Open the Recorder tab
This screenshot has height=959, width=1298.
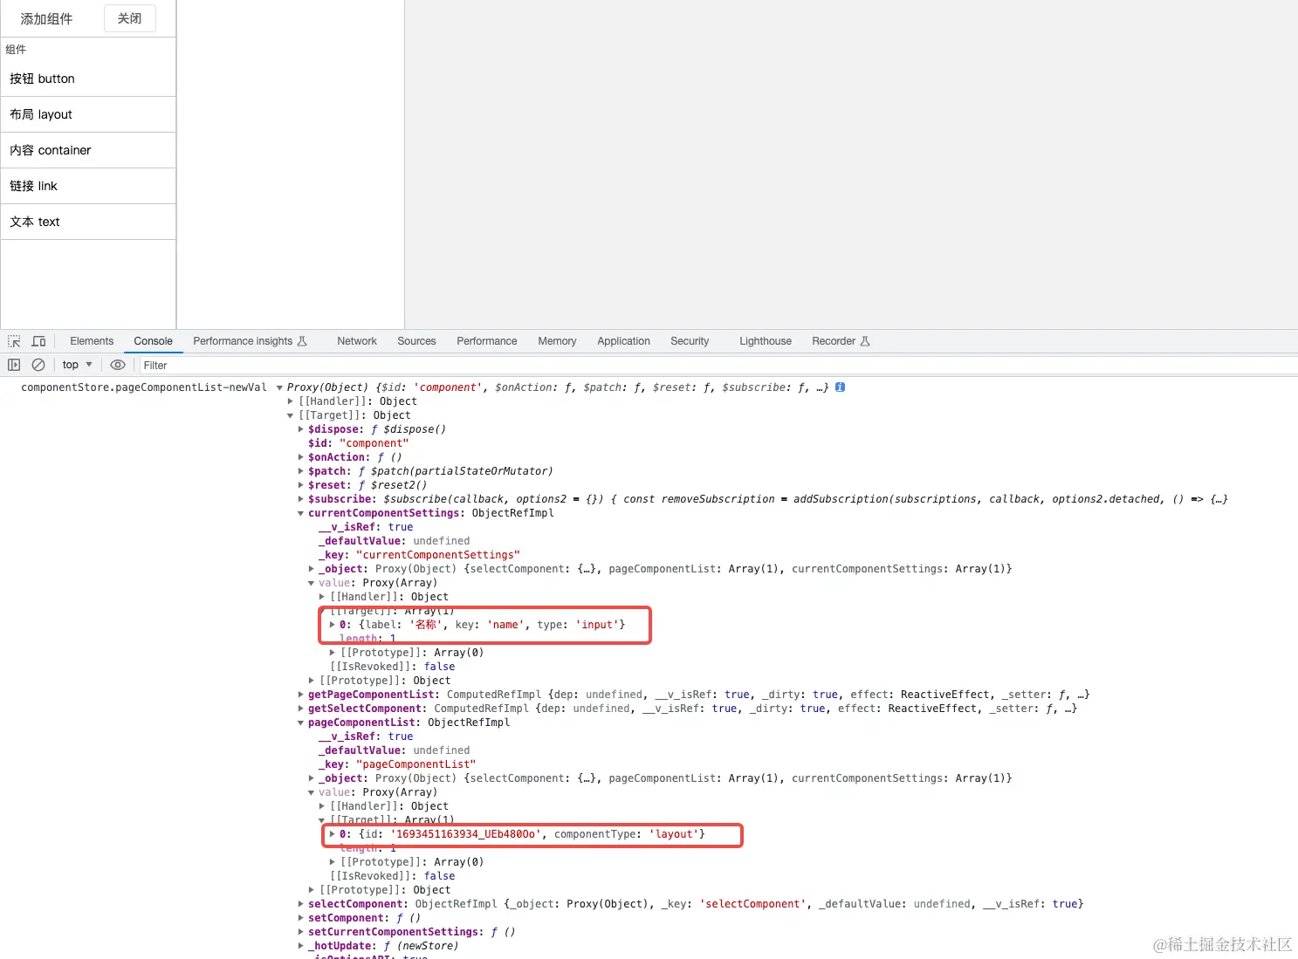(x=841, y=341)
